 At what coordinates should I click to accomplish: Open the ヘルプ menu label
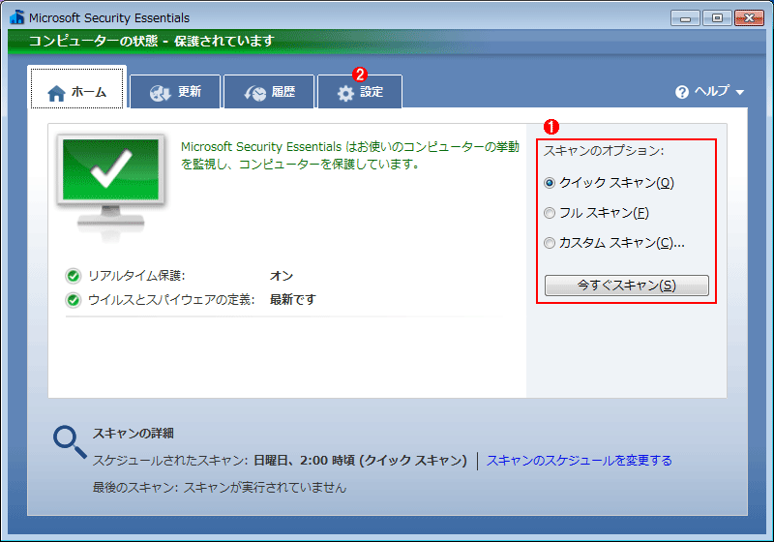(x=711, y=91)
